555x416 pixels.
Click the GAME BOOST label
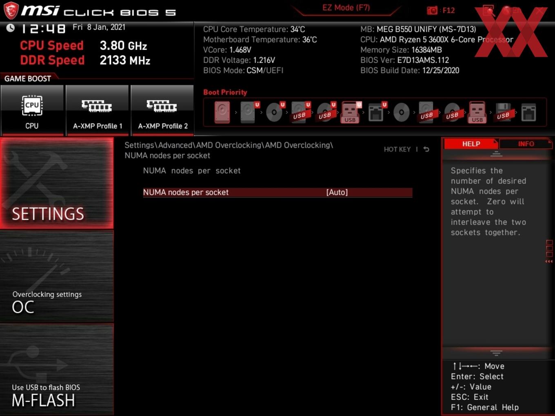point(28,79)
